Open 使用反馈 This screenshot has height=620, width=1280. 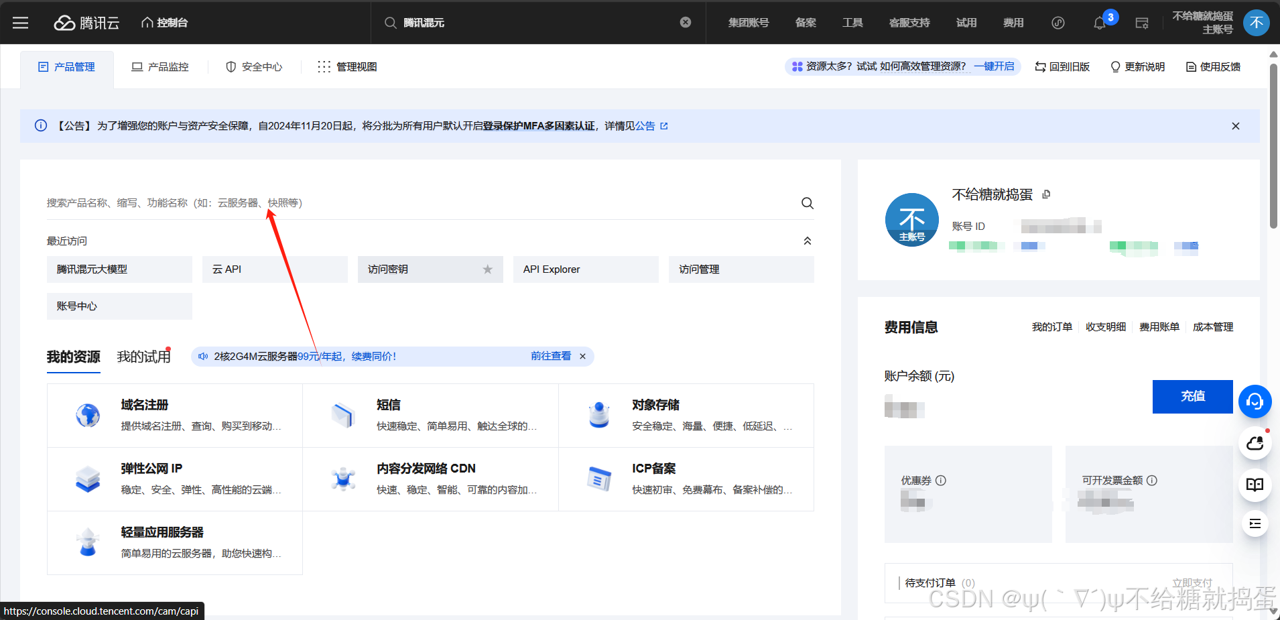1213,67
